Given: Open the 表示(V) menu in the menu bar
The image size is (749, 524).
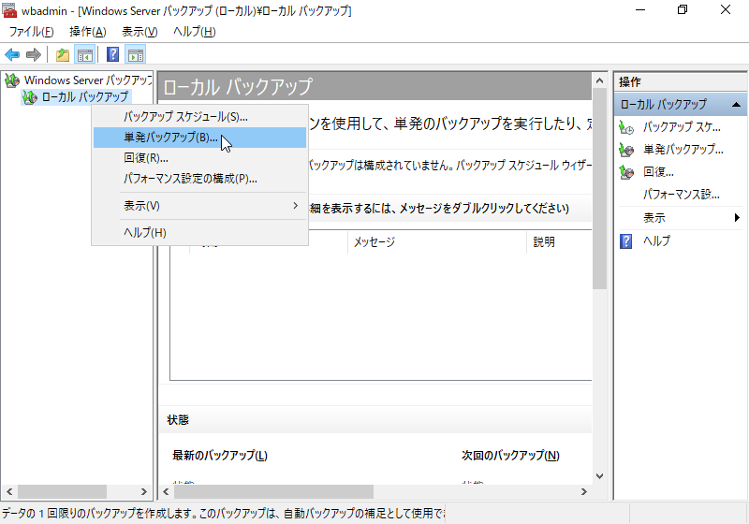Looking at the screenshot, I should pyautogui.click(x=140, y=32).
